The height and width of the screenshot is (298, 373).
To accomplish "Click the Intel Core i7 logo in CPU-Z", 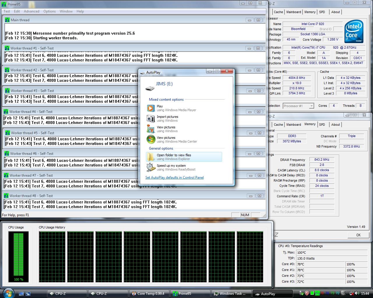I will (x=354, y=31).
